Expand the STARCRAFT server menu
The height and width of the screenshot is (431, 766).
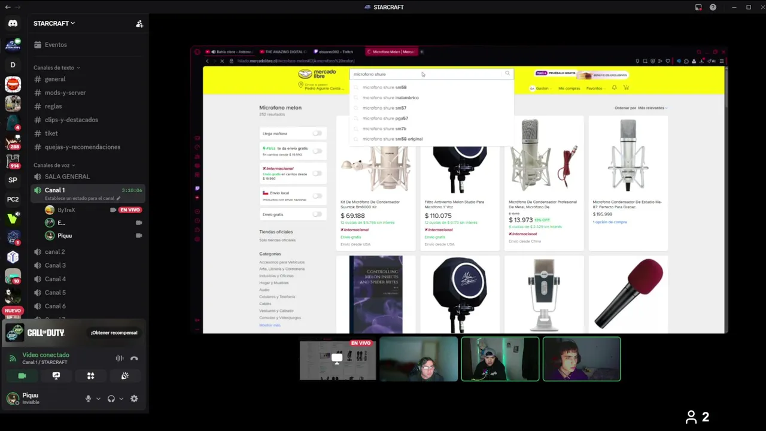coord(54,23)
